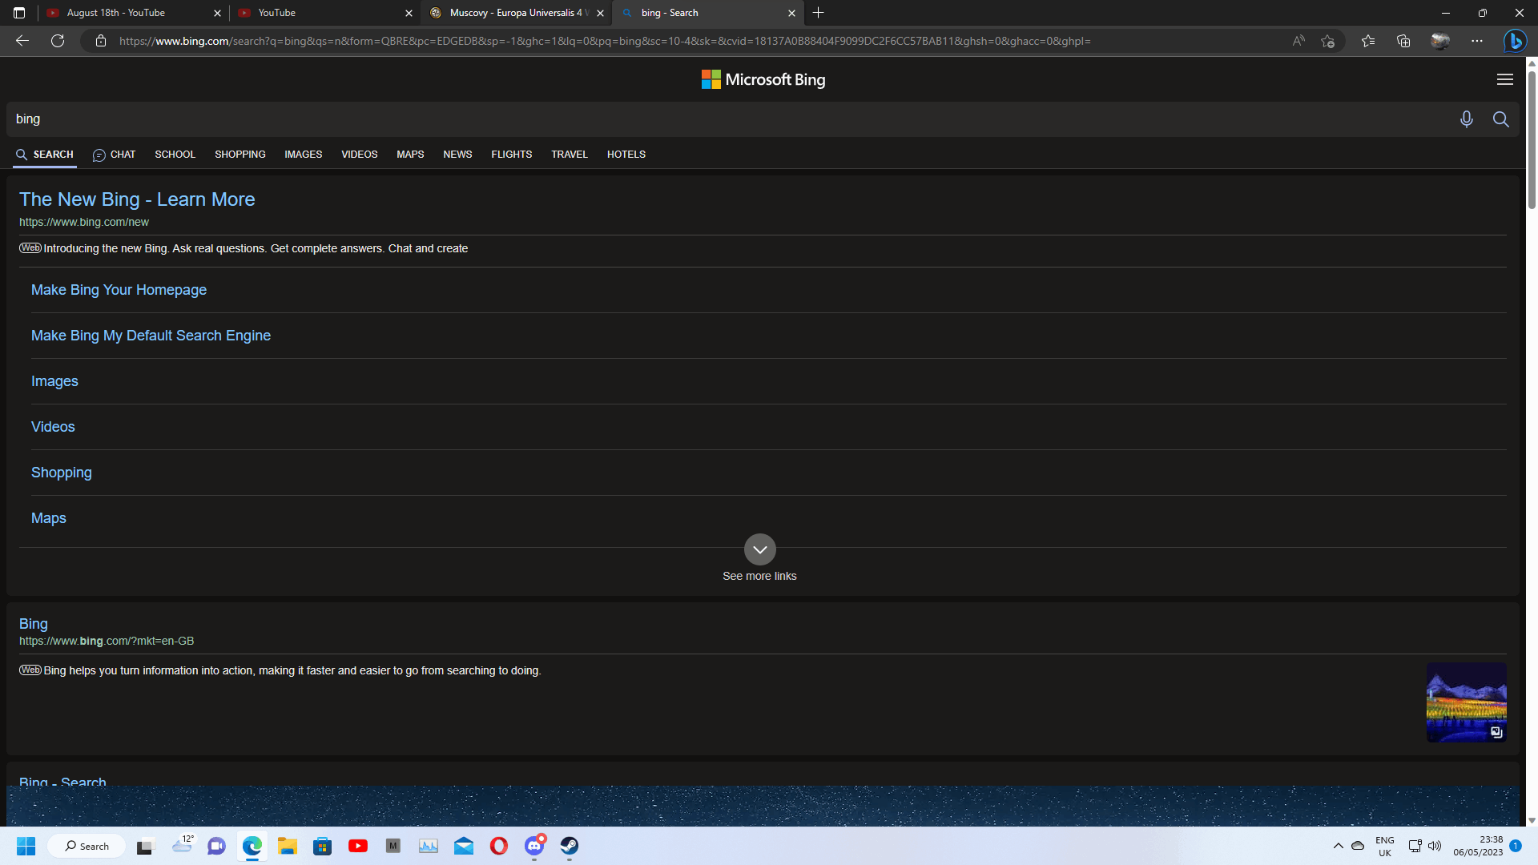Open the Bing hamburger menu
The image size is (1538, 865).
(x=1504, y=79)
